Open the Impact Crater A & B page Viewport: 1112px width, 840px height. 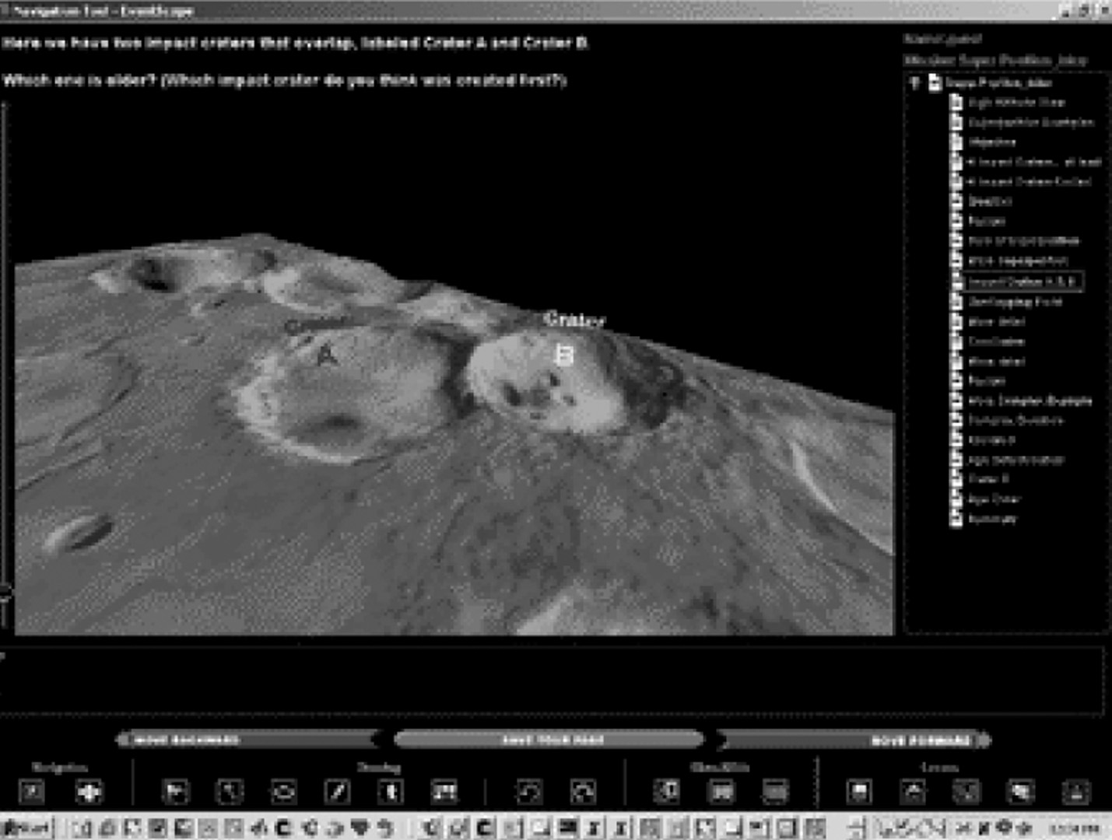point(1021,282)
